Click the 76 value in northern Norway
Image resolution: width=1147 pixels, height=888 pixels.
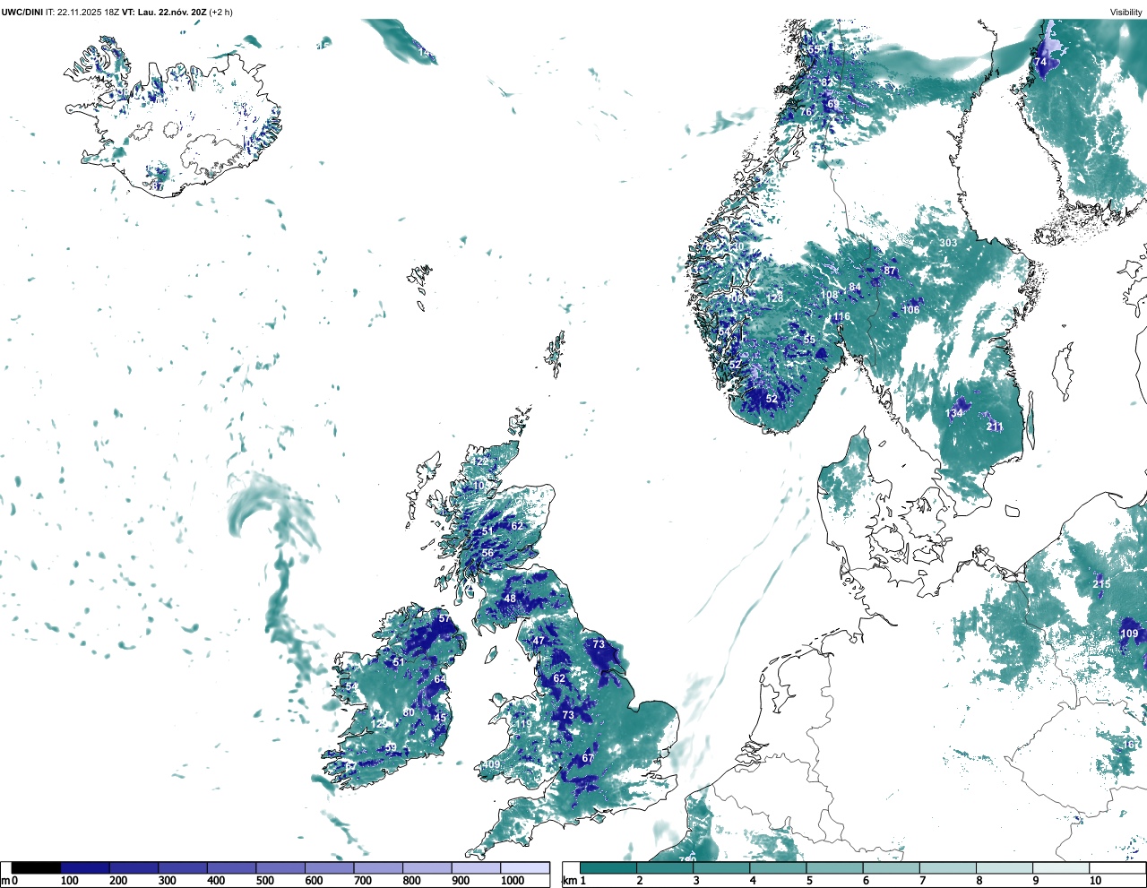point(806,112)
